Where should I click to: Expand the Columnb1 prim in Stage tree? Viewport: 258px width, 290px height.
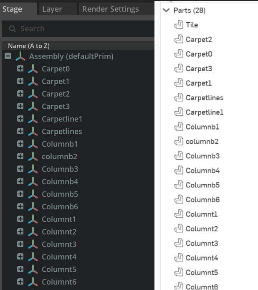tap(20, 144)
